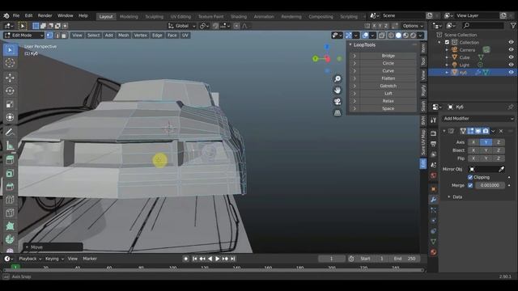Open the Global orientation dropdown
Viewport: 518px width, 291px height.
tap(181, 26)
